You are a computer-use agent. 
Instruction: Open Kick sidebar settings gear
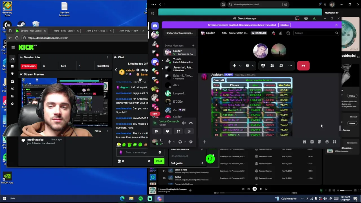pos(12,104)
